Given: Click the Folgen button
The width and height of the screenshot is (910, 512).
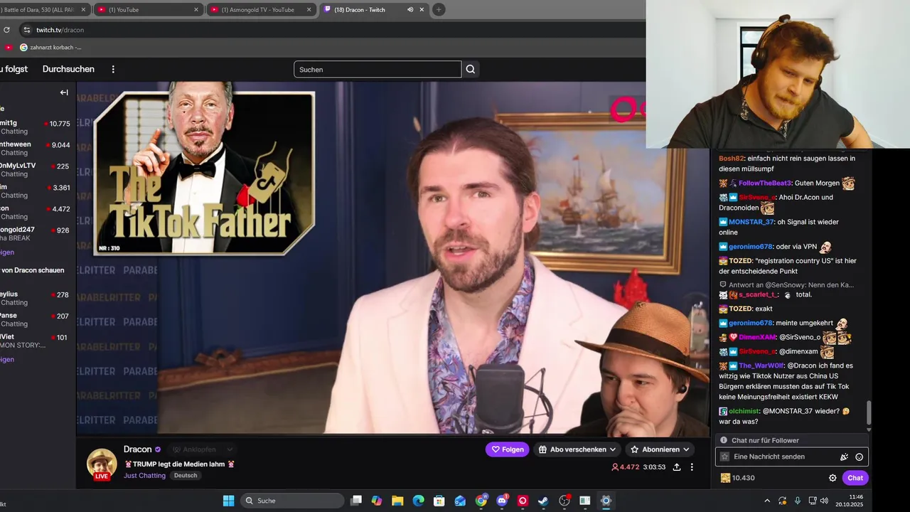Looking at the screenshot, I should click(x=508, y=449).
